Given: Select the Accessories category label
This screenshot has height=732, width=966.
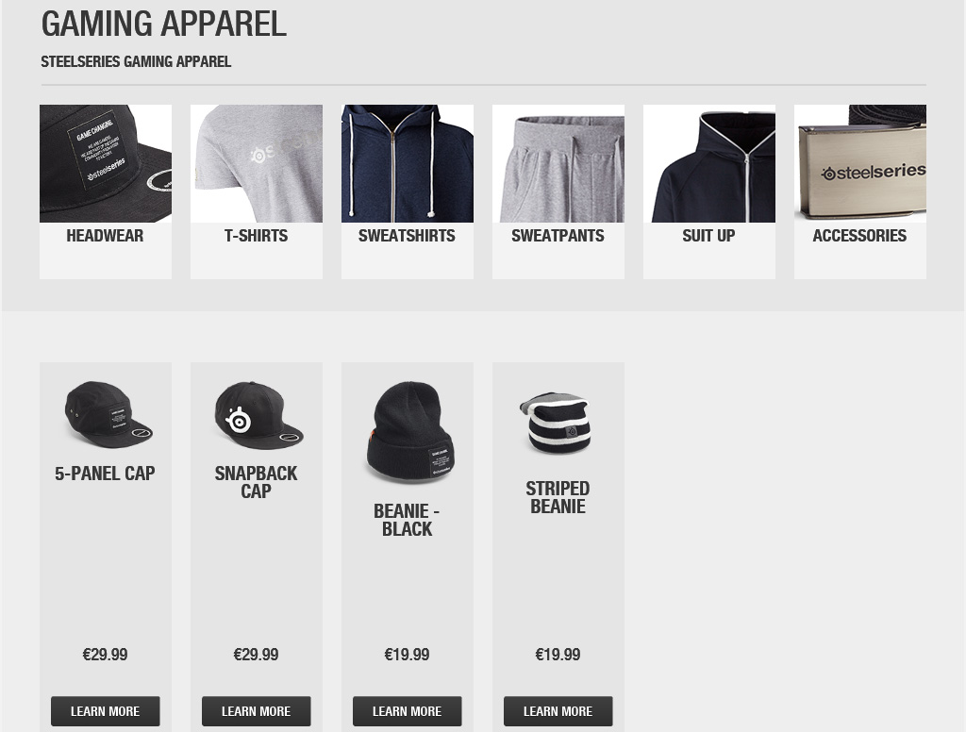Looking at the screenshot, I should click(x=859, y=236).
